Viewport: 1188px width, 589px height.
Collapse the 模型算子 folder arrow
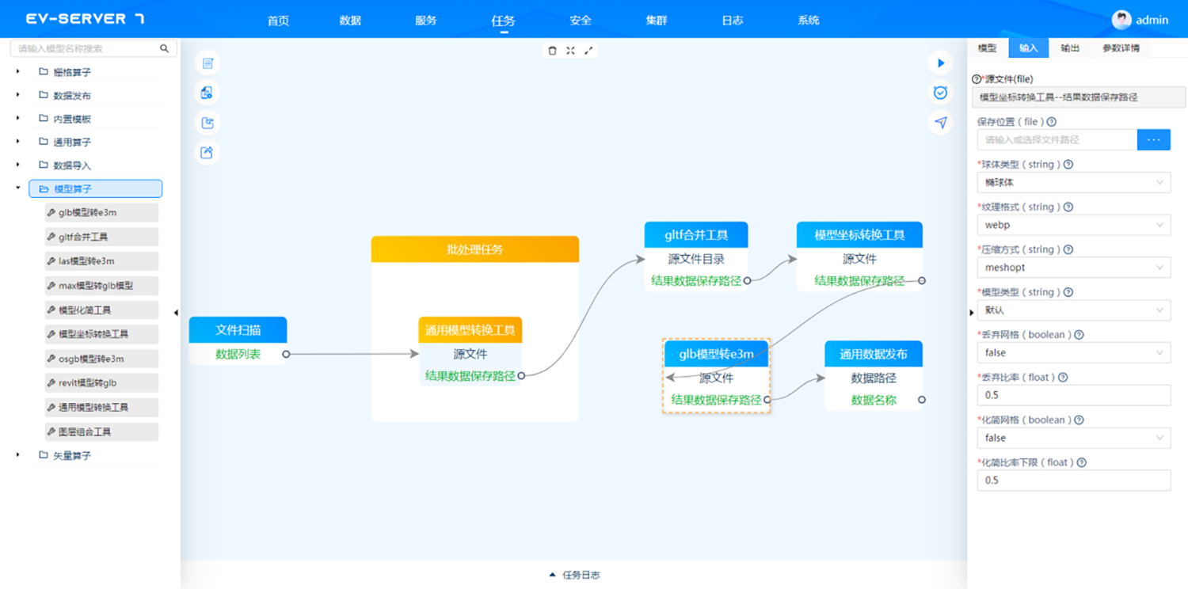17,188
